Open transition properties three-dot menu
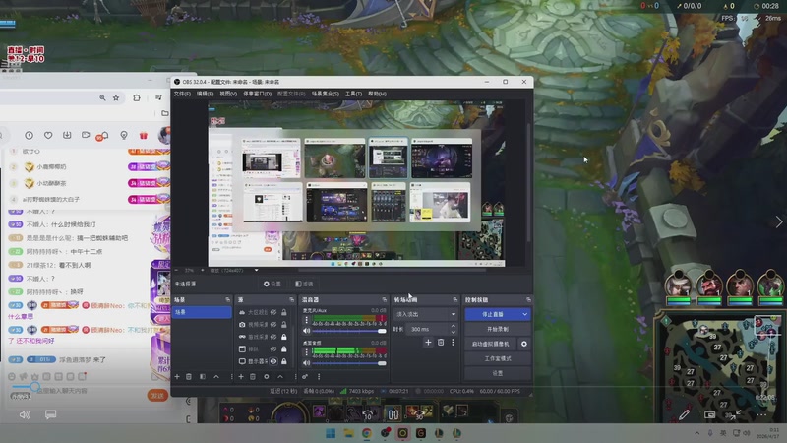 [453, 342]
